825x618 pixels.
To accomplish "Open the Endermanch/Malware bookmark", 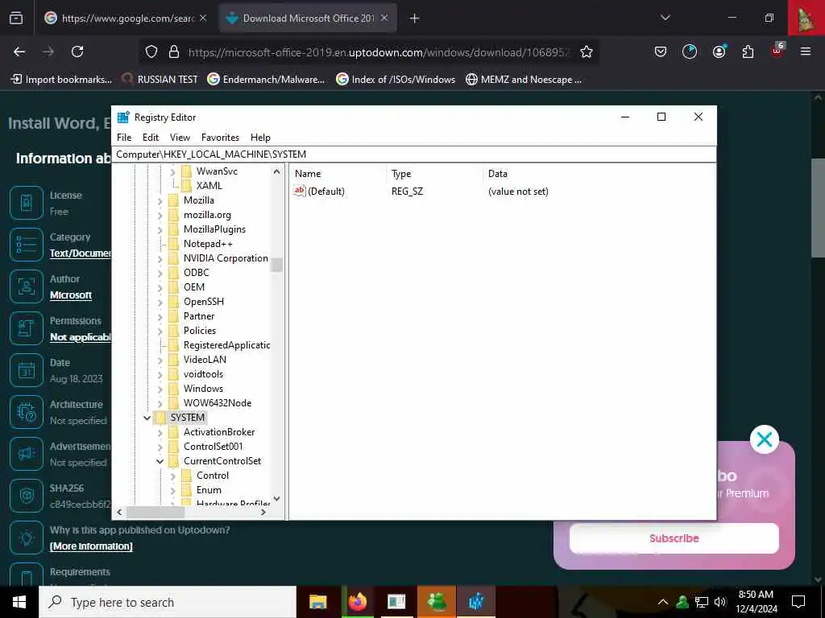I will pos(266,80).
